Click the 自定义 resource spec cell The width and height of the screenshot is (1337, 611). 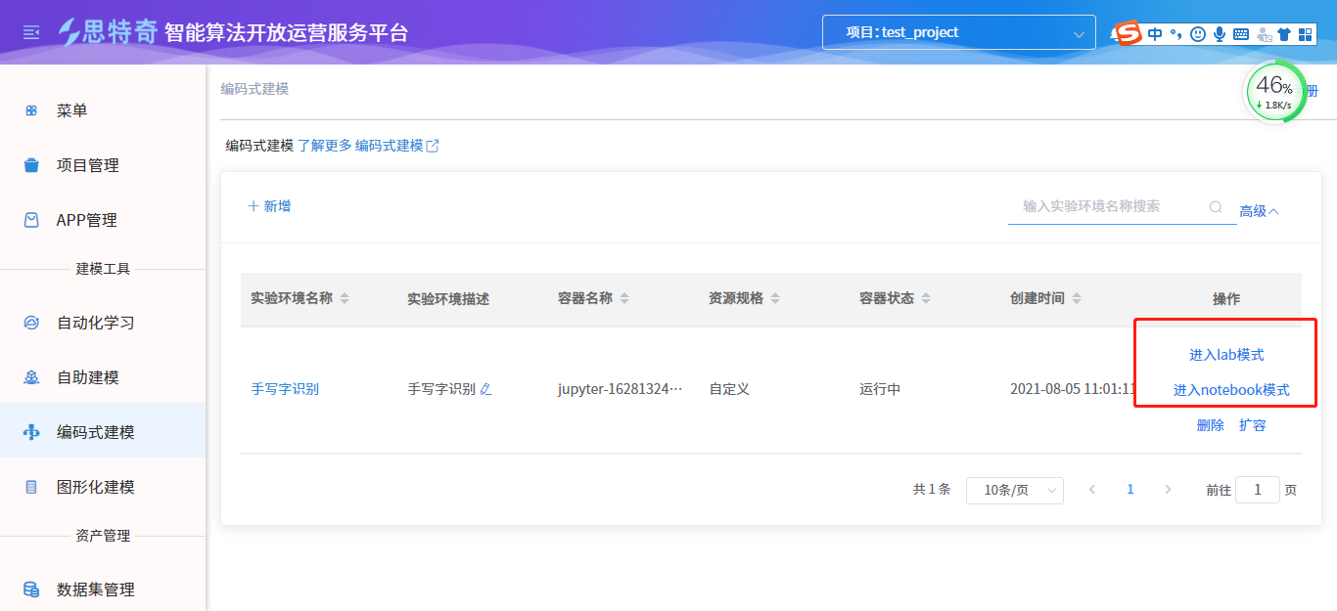(x=729, y=389)
